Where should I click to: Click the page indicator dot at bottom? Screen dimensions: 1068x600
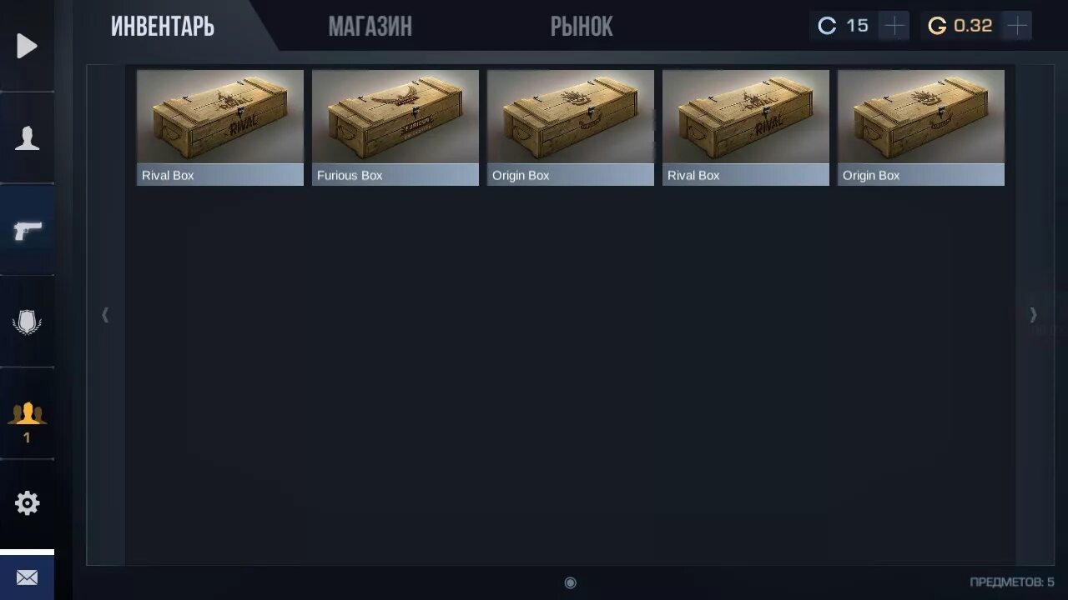click(x=570, y=582)
